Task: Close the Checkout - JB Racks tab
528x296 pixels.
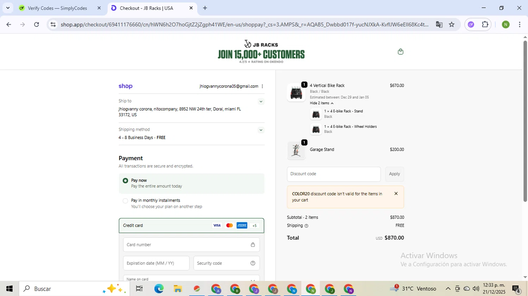Action: [x=191, y=8]
